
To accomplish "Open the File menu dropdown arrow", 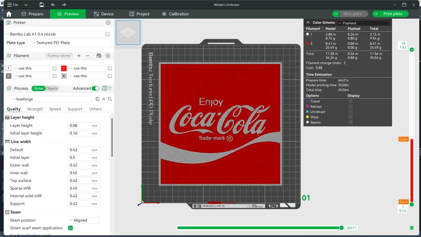I will 26,5.
